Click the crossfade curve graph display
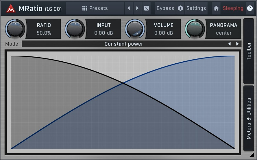This screenshot has height=160, width=257. click(123, 102)
